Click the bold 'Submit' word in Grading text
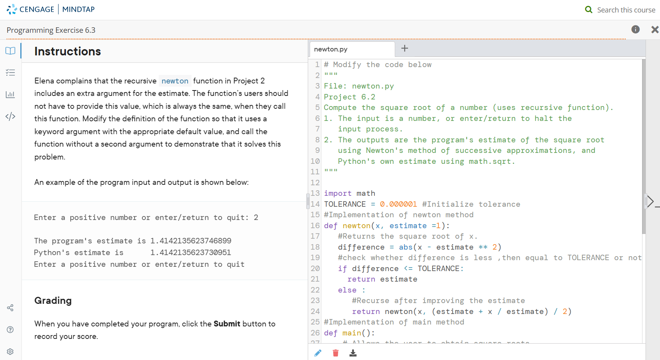 [x=227, y=324]
